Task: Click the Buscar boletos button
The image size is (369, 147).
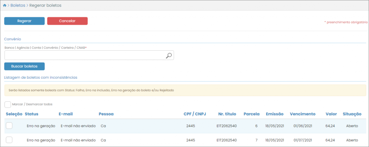Action: pyautogui.click(x=25, y=66)
